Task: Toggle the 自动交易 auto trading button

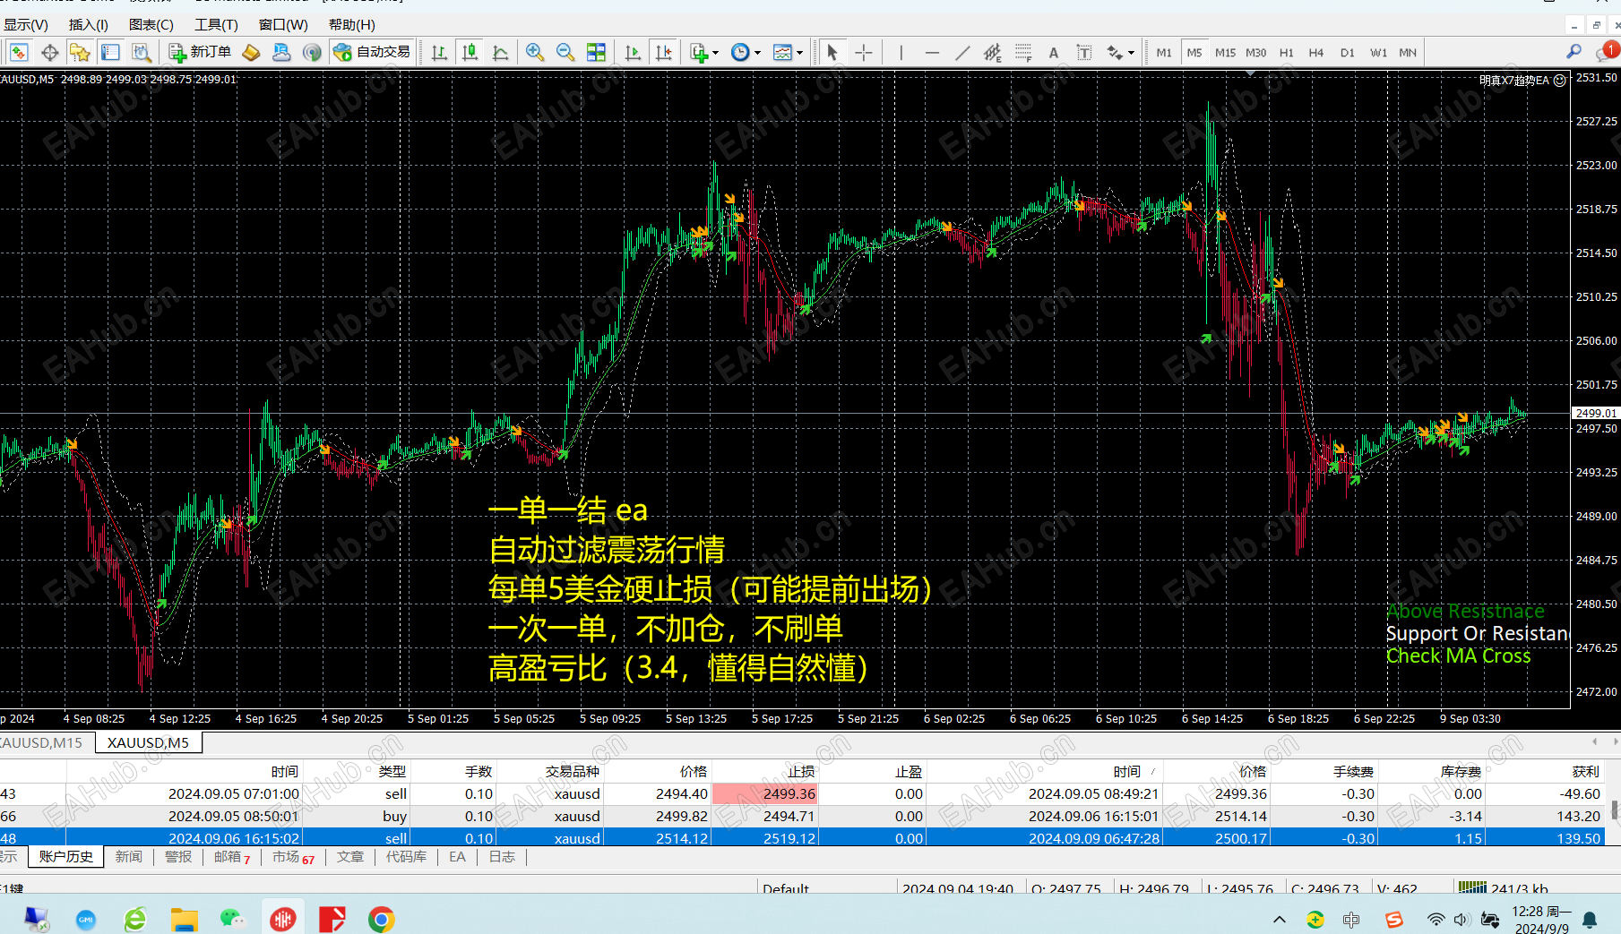Action: (x=372, y=53)
